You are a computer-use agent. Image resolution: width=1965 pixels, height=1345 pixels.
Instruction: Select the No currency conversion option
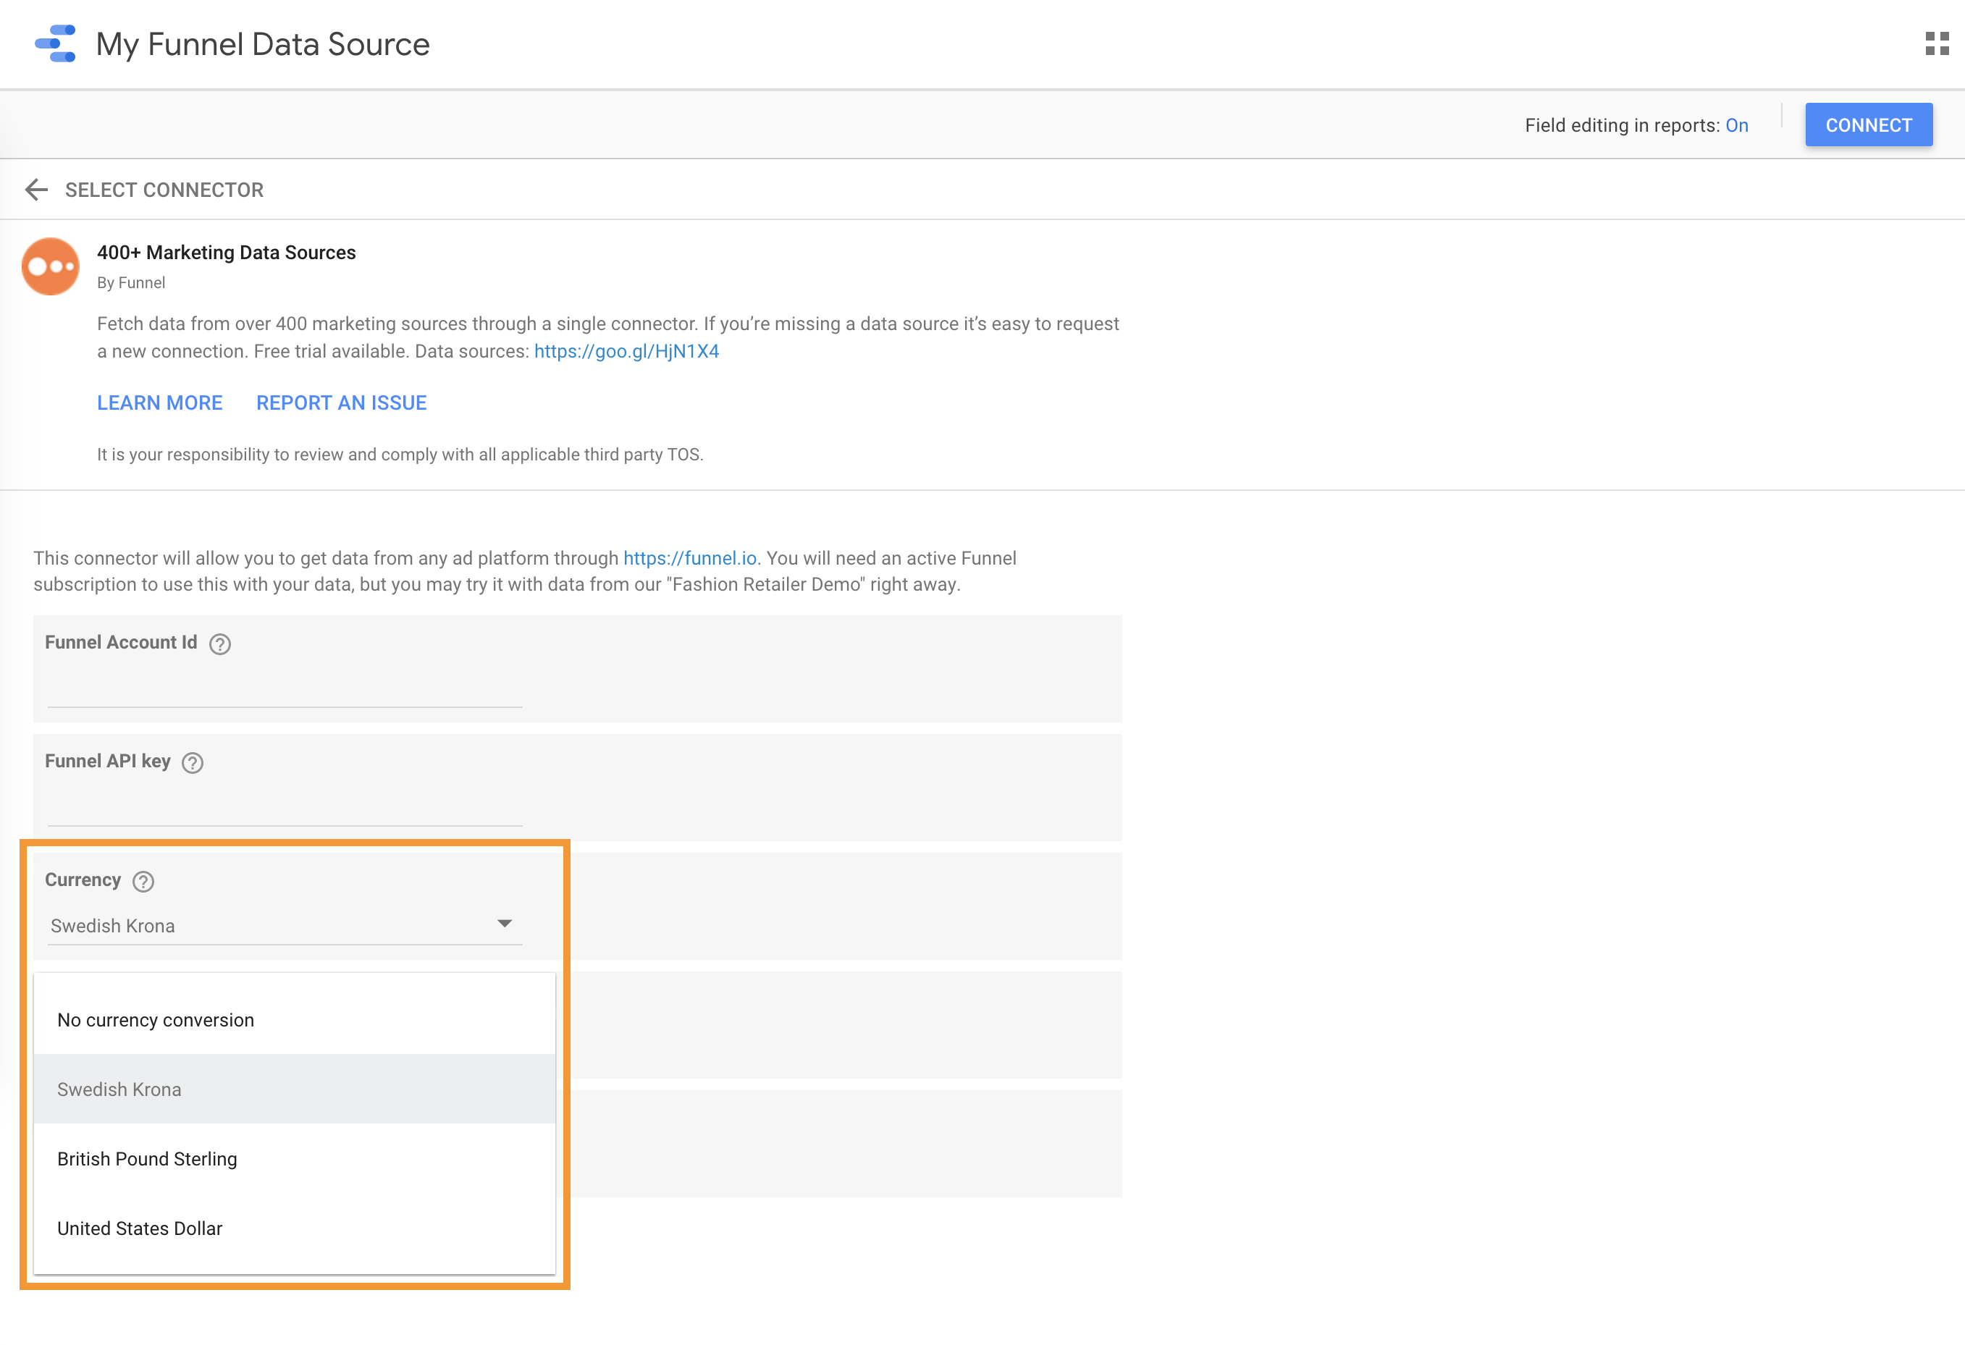pyautogui.click(x=294, y=1019)
